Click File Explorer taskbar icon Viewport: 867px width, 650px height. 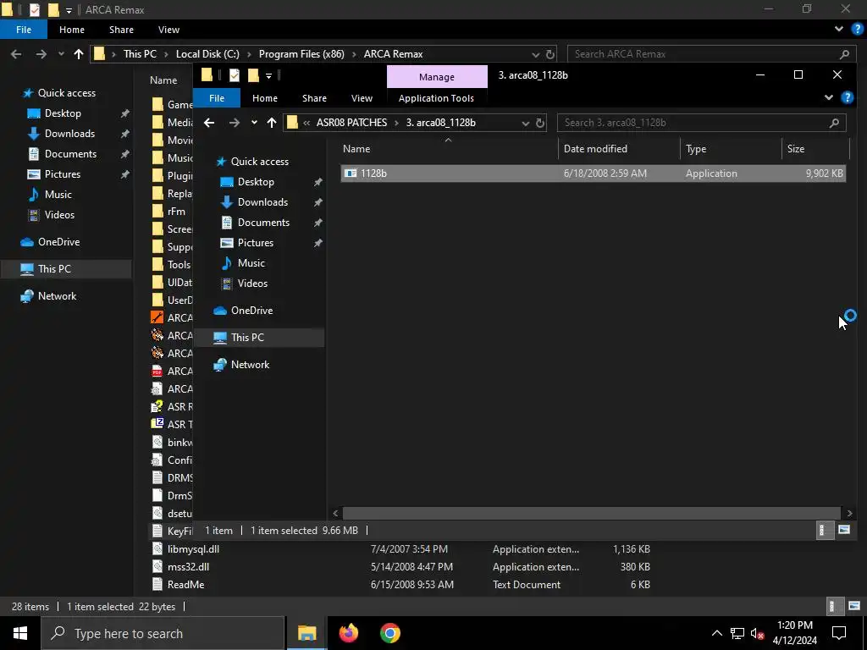click(x=306, y=633)
